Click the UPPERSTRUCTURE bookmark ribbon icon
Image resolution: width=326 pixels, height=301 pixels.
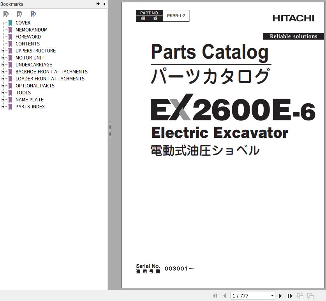pos(10,51)
